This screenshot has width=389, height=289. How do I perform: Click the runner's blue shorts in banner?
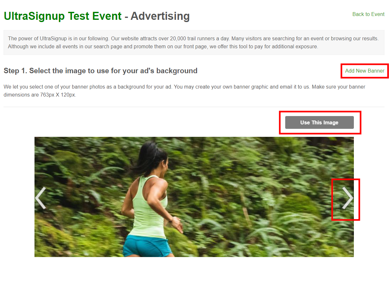click(x=147, y=246)
